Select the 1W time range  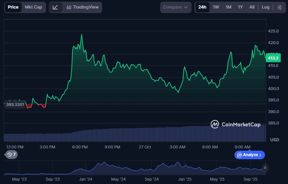point(216,7)
